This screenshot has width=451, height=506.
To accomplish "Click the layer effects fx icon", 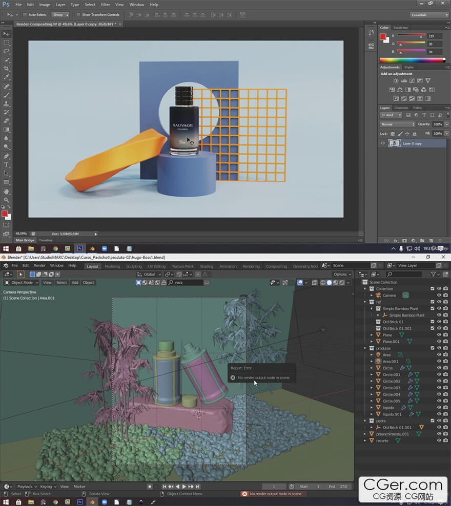I will pos(396,240).
